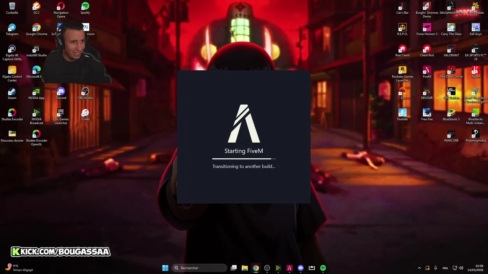
Task: Click the Rechercher taskbar search box
Action: [199, 268]
